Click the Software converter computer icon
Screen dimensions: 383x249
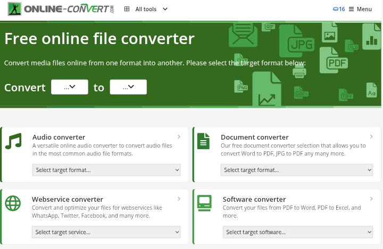(204, 203)
